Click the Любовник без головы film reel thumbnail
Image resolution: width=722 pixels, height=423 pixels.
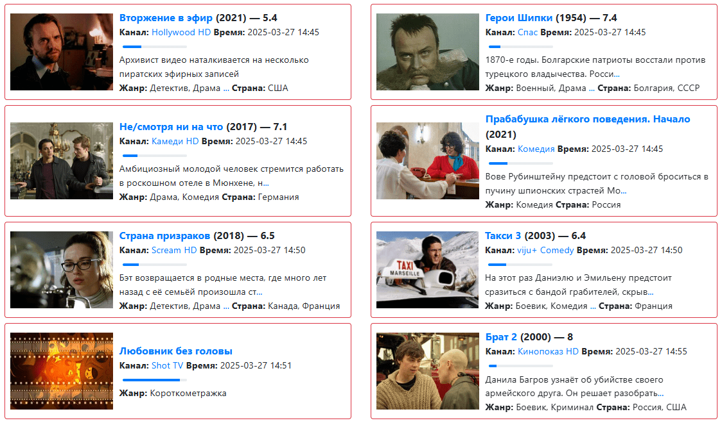[x=62, y=371]
